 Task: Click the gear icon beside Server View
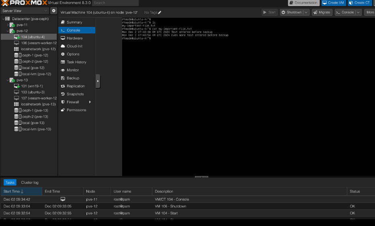54,11
